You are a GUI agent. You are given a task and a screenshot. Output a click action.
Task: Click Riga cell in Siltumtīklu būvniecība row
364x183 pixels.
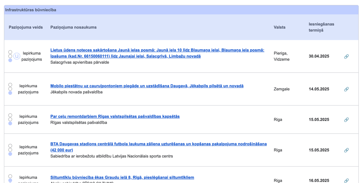coord(278,181)
